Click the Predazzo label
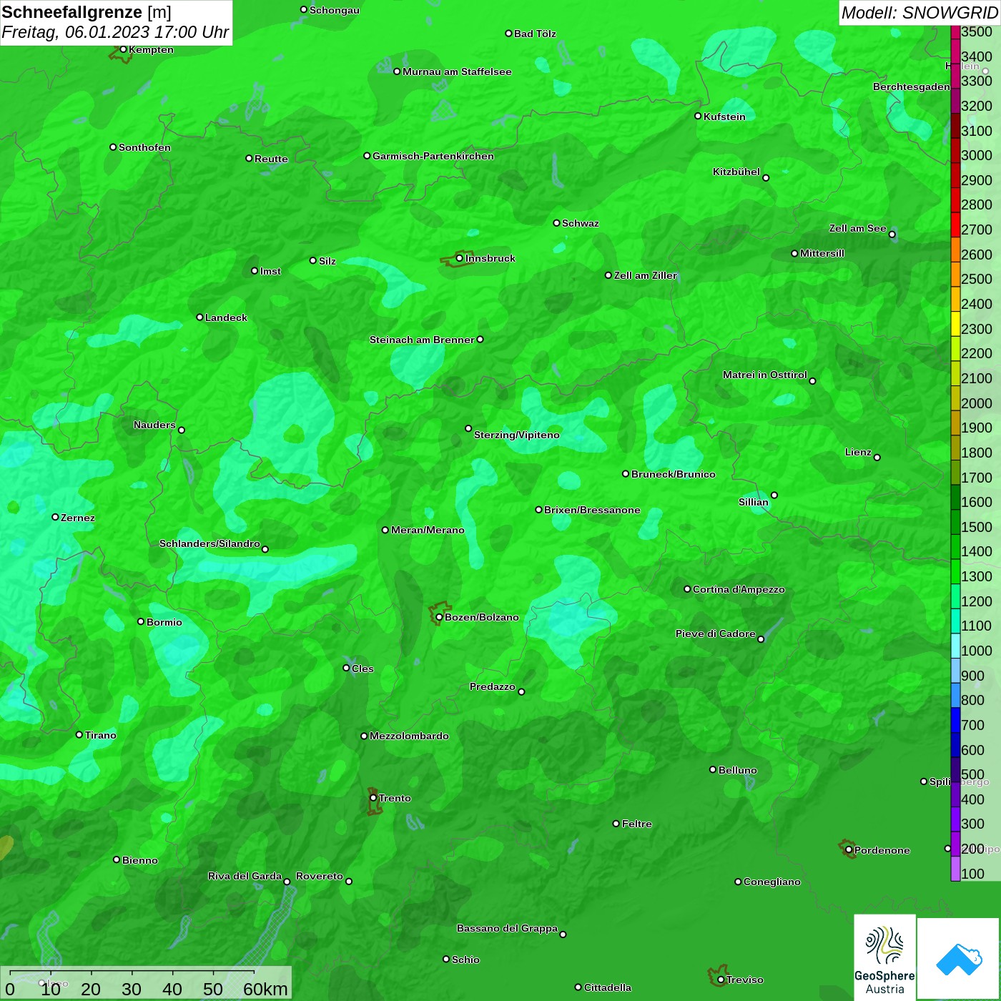The image size is (1001, 1001). pyautogui.click(x=493, y=686)
